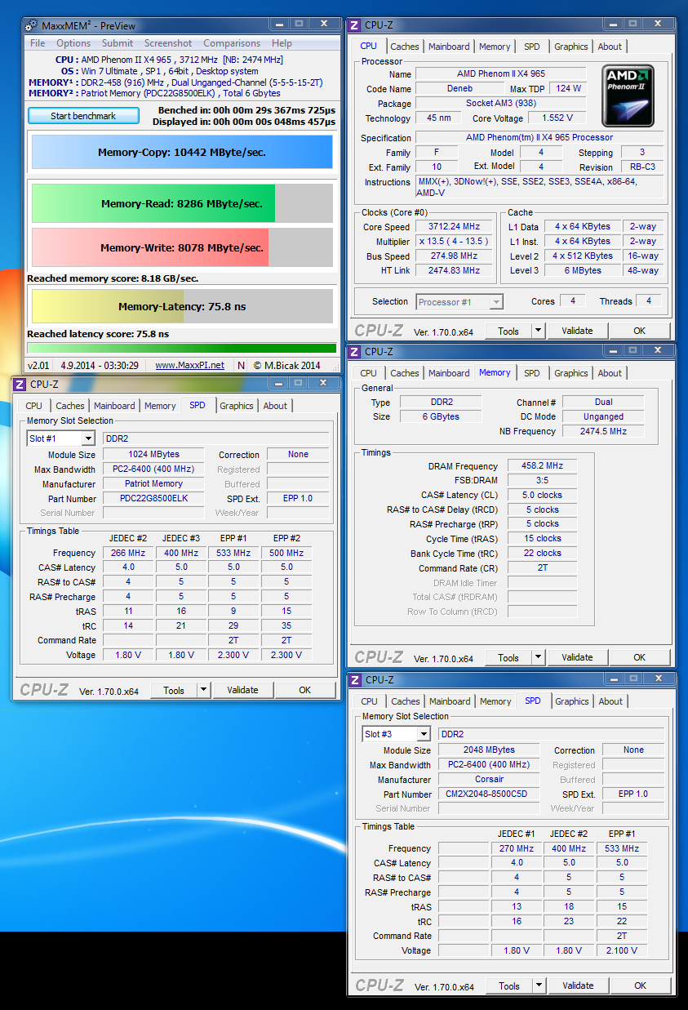Open the File menu in MaxxMEM

click(38, 43)
